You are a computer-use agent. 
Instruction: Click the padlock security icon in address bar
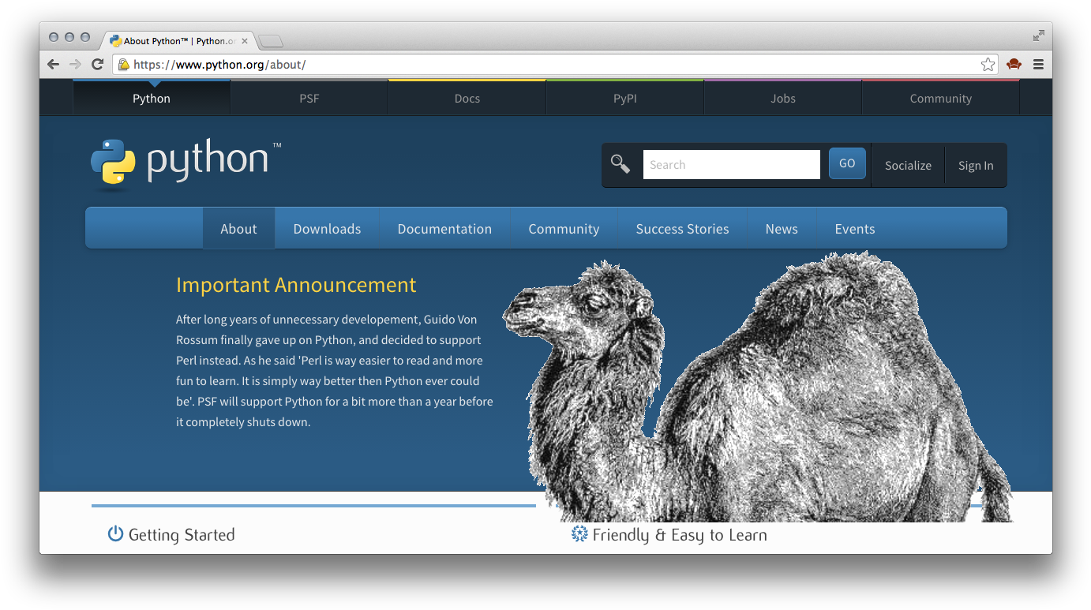tap(124, 65)
